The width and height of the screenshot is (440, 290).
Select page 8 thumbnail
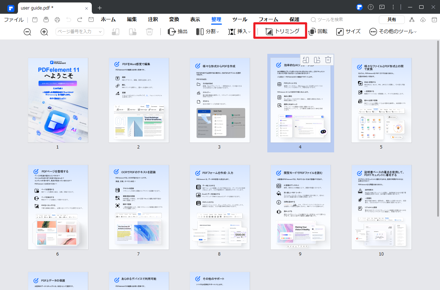click(x=220, y=207)
